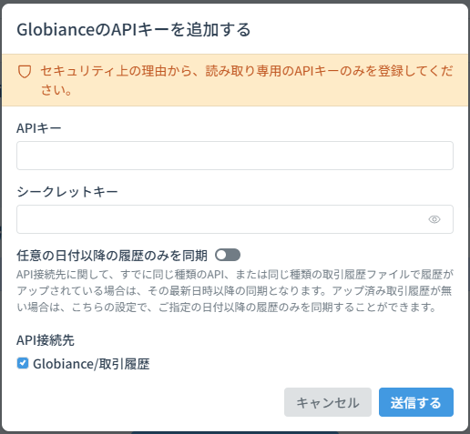This screenshot has width=470, height=434.
Task: Click the help text line starting アップされている場合は
Action: point(234,291)
